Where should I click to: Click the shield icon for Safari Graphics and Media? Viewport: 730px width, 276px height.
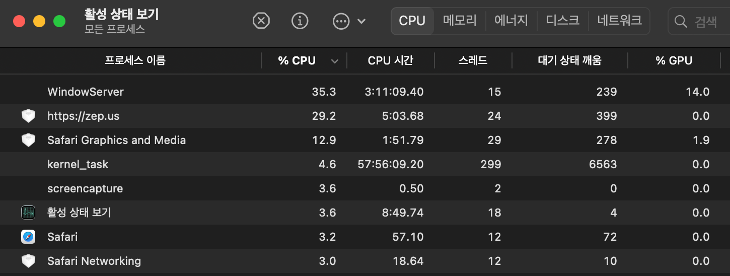tap(28, 140)
